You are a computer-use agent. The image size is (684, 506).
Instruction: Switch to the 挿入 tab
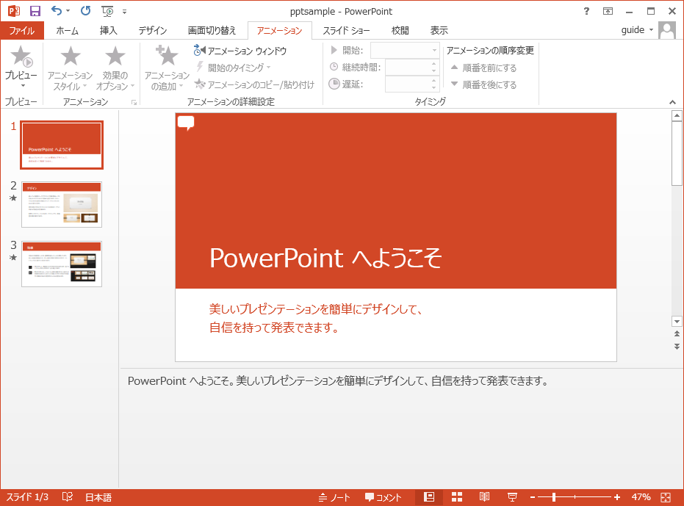[x=108, y=31]
